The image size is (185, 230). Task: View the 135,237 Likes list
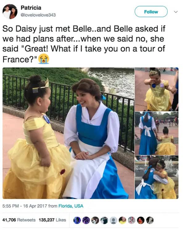(52, 220)
